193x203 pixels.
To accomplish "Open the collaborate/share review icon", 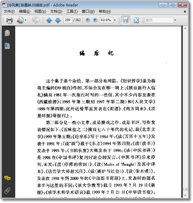I will click(20, 20).
